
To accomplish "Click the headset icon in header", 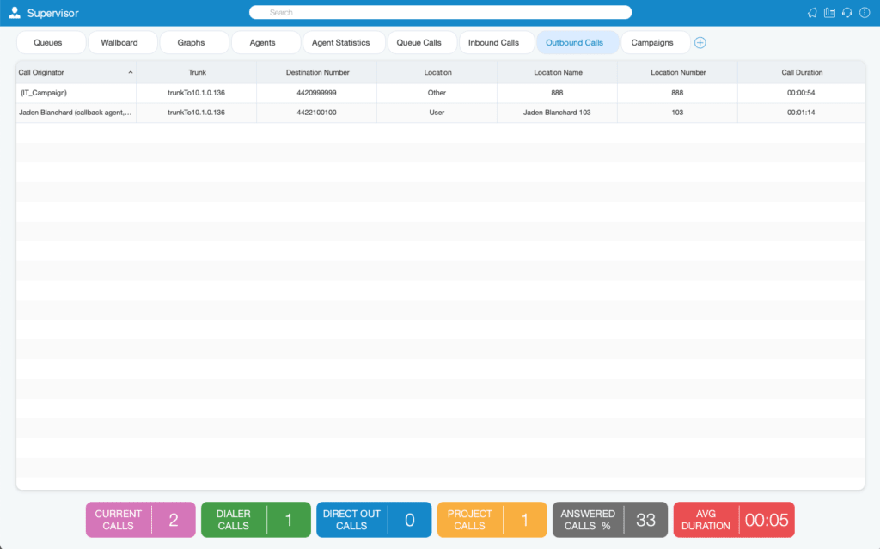I will click(x=846, y=13).
